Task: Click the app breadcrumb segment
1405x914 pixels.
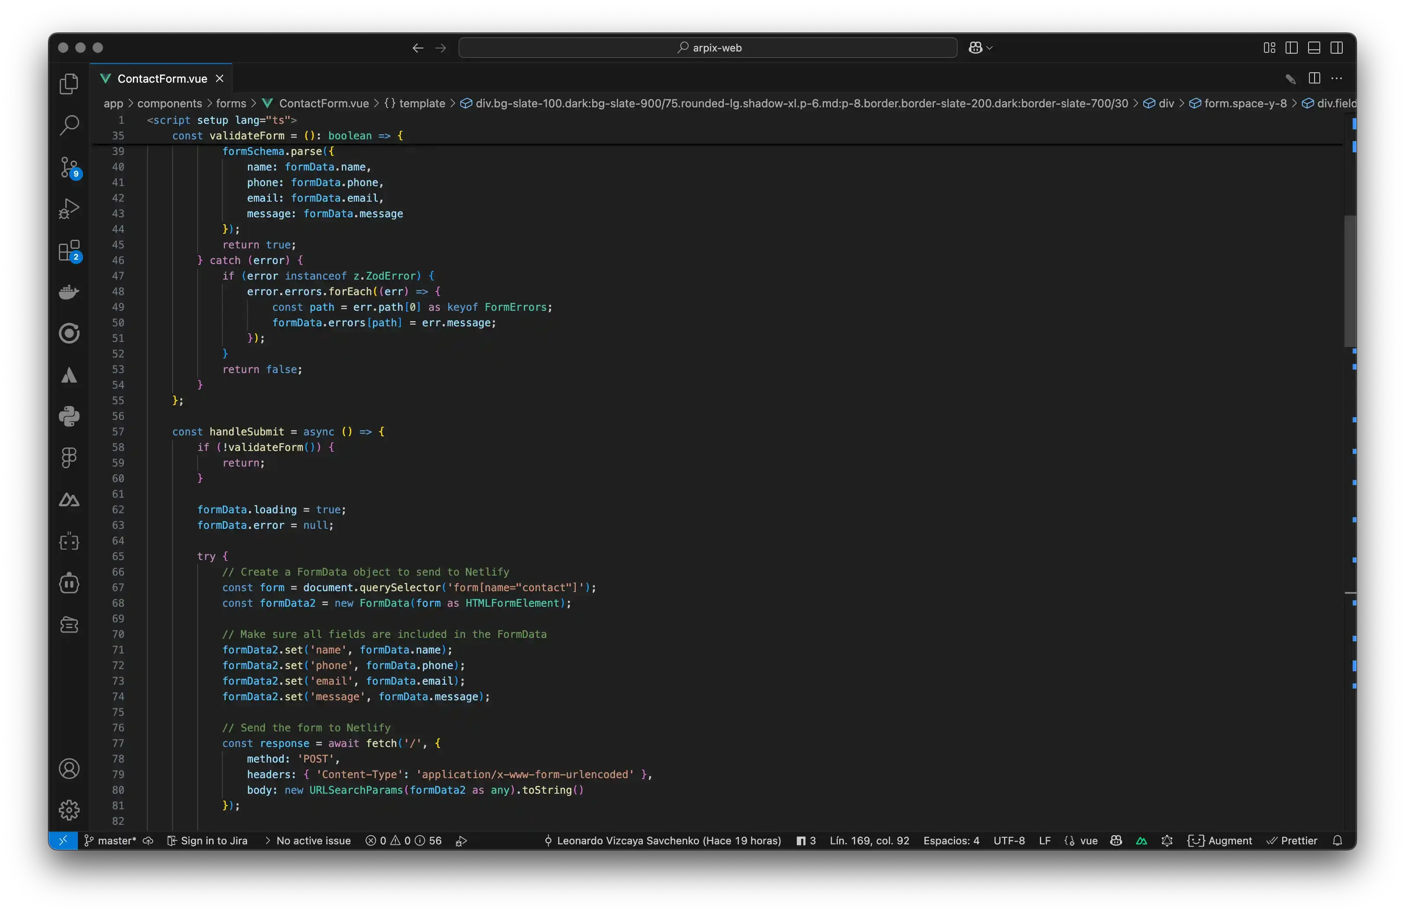Action: 113,103
